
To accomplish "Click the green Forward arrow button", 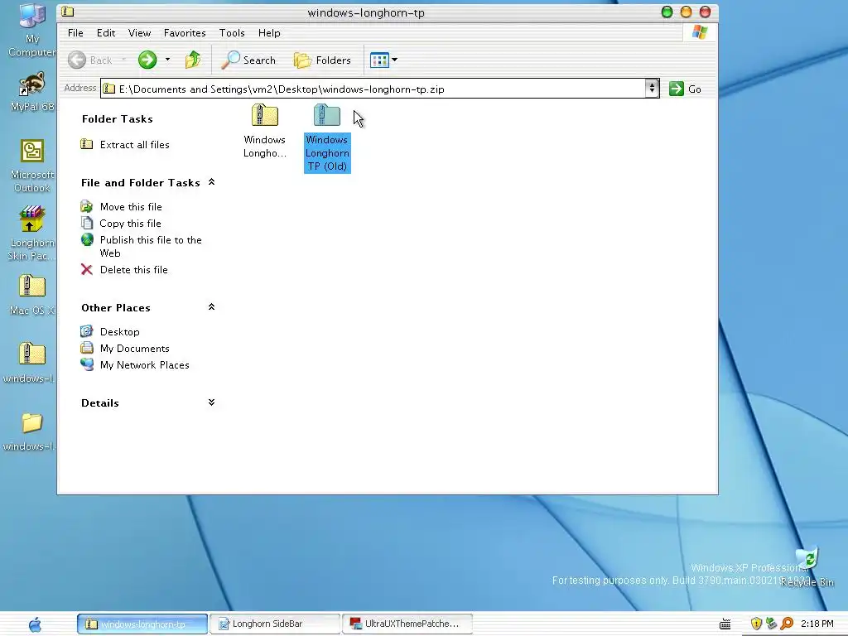I will (x=147, y=60).
